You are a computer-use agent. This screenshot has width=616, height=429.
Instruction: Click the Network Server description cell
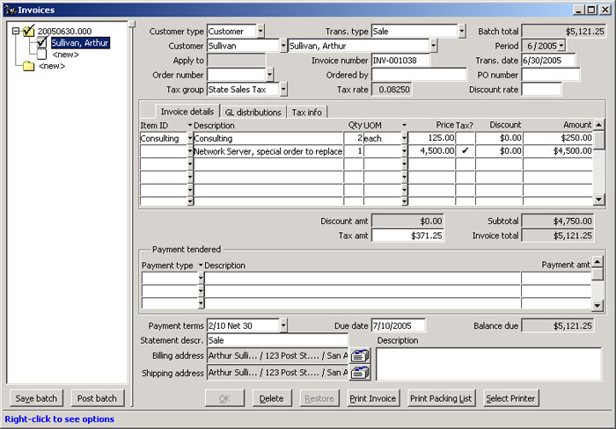pos(268,151)
